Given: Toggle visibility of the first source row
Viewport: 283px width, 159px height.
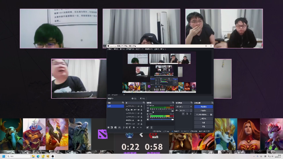Looking at the screenshot, I should (138, 106).
